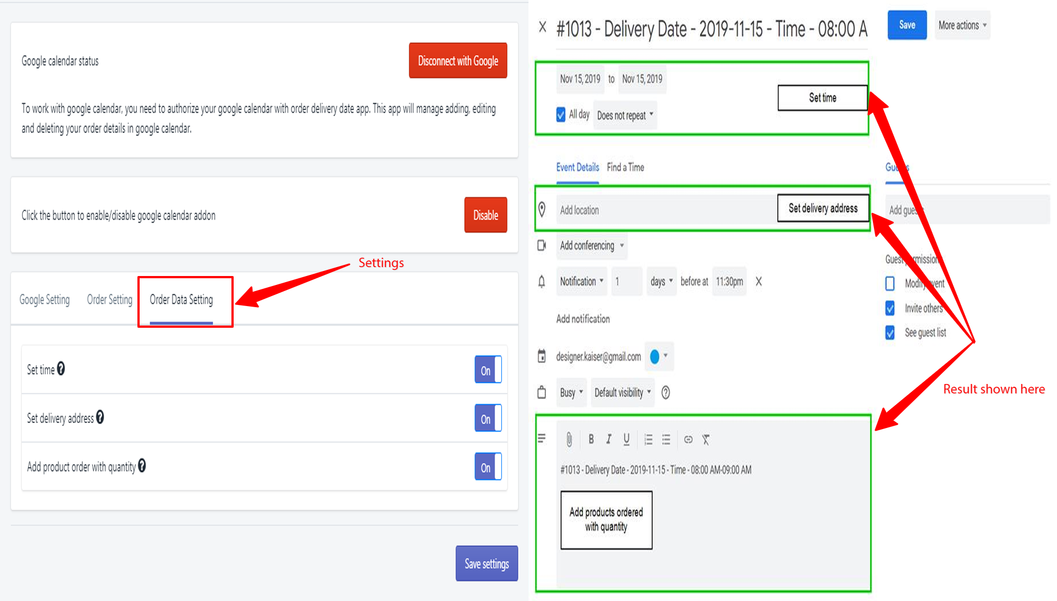Click the Save settings button
The height and width of the screenshot is (601, 1057).
(486, 564)
